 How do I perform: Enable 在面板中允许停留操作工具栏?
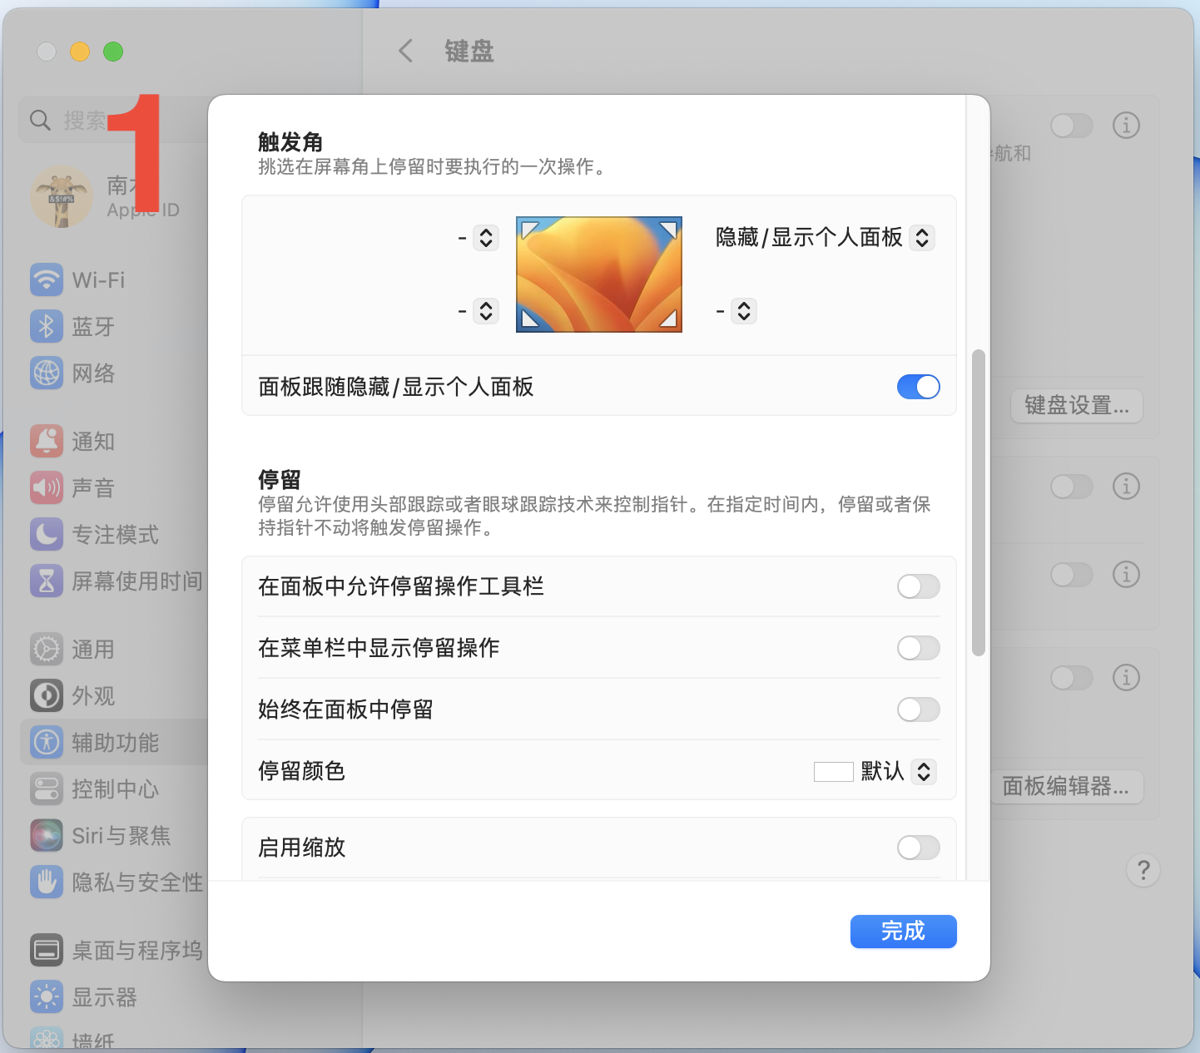click(x=919, y=586)
